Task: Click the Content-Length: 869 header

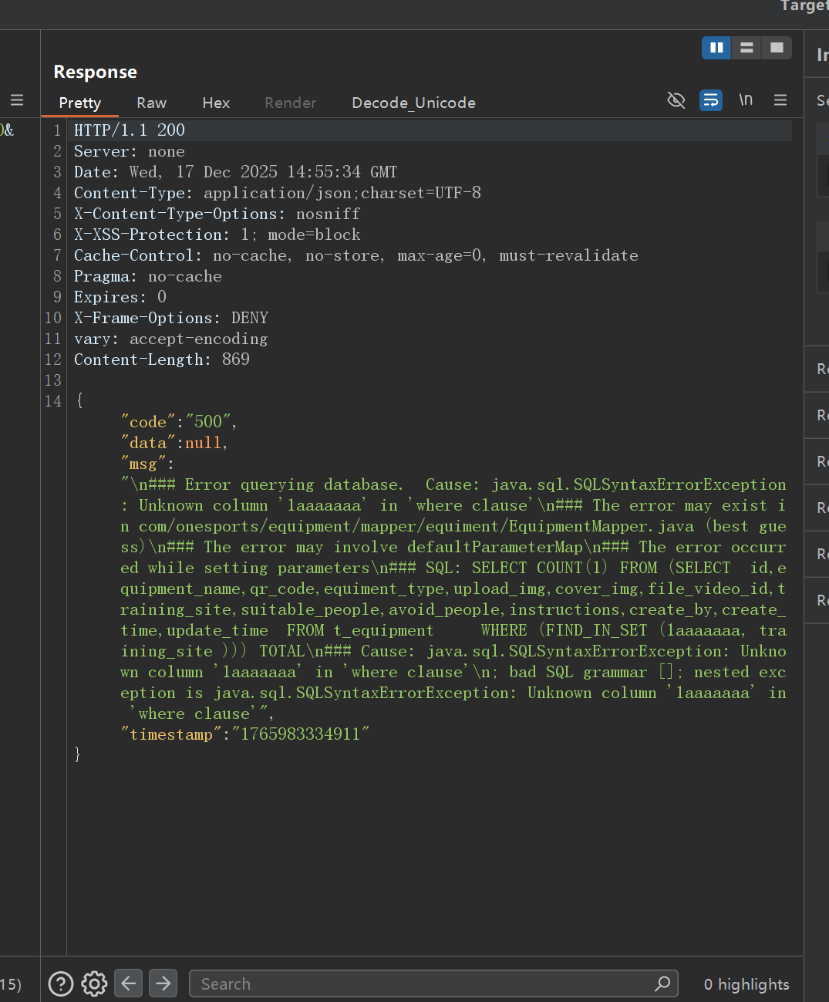Action: click(162, 359)
